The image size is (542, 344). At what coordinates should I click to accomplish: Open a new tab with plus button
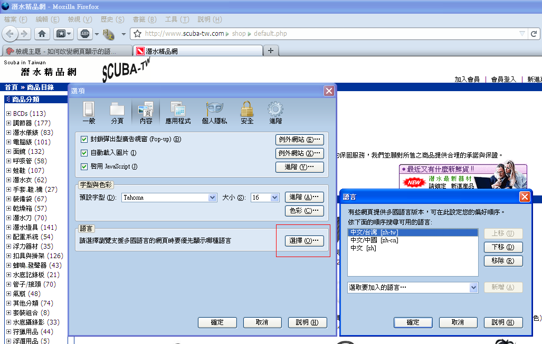coord(271,51)
